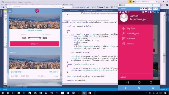Screen dimensions: 169x95
Task: Click emulator bottom bar home circle
Action: pyautogui.click(x=139, y=88)
